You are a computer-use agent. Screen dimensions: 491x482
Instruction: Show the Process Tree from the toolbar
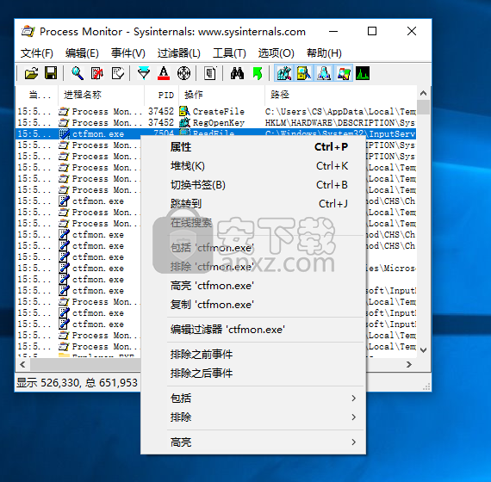pos(210,73)
